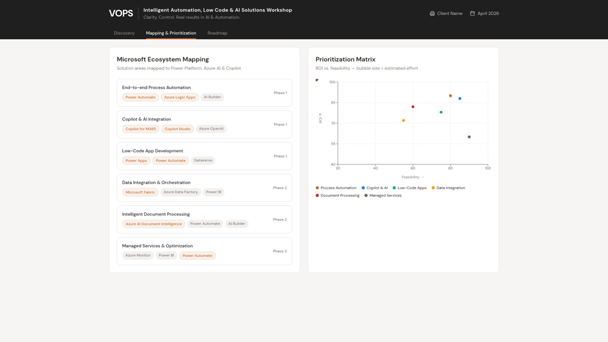Click the 'ROI' vertical axis label

click(x=321, y=118)
